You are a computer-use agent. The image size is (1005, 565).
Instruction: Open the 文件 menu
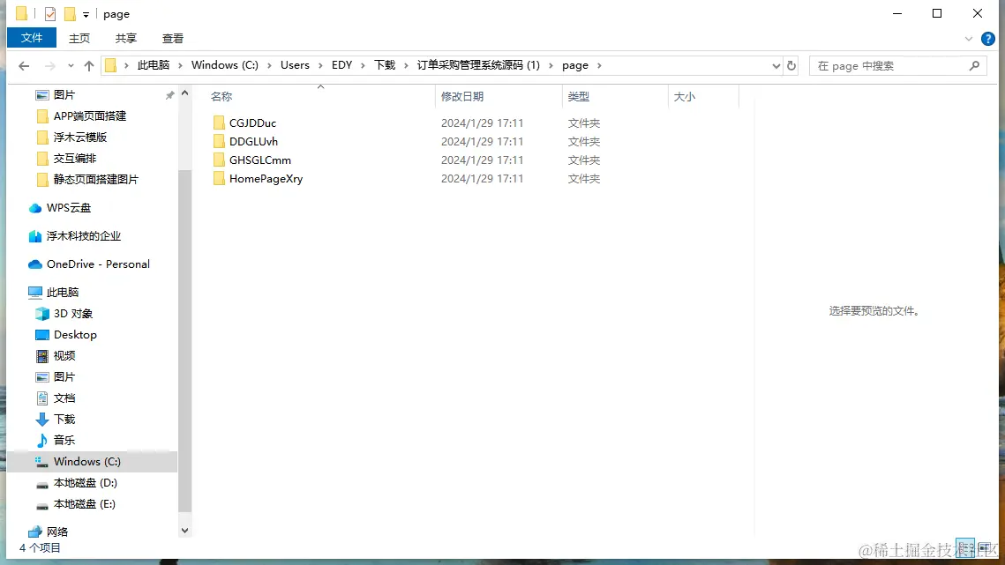(x=32, y=38)
